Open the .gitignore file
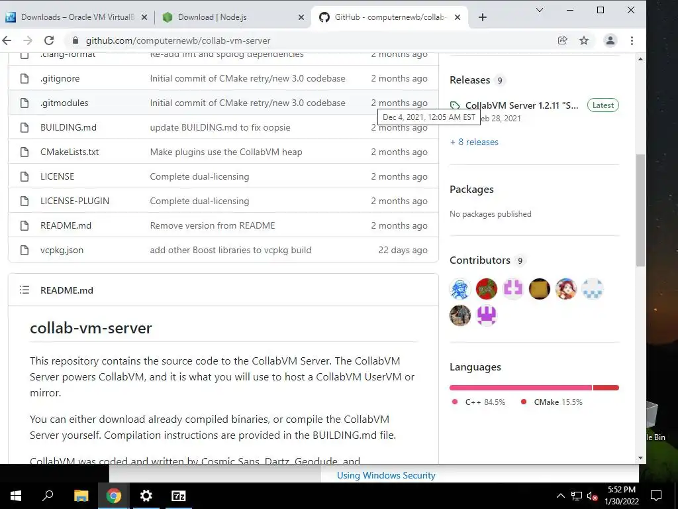The width and height of the screenshot is (678, 509). click(60, 78)
